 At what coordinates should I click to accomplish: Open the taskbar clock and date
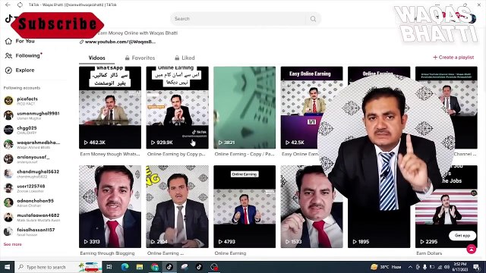(460, 267)
